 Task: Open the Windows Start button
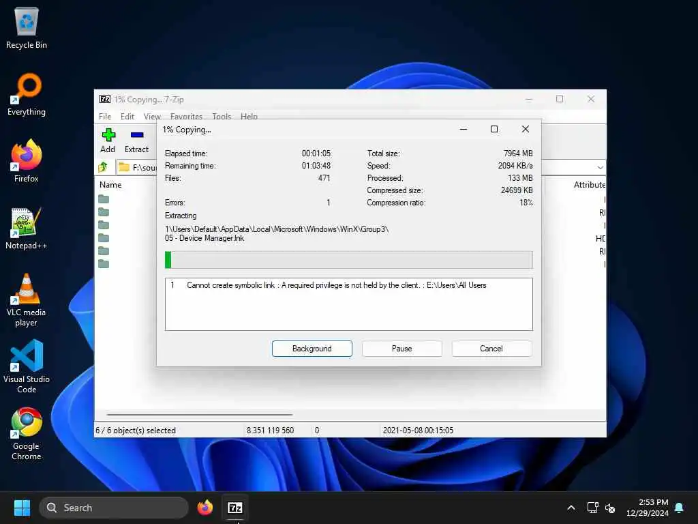coord(22,508)
